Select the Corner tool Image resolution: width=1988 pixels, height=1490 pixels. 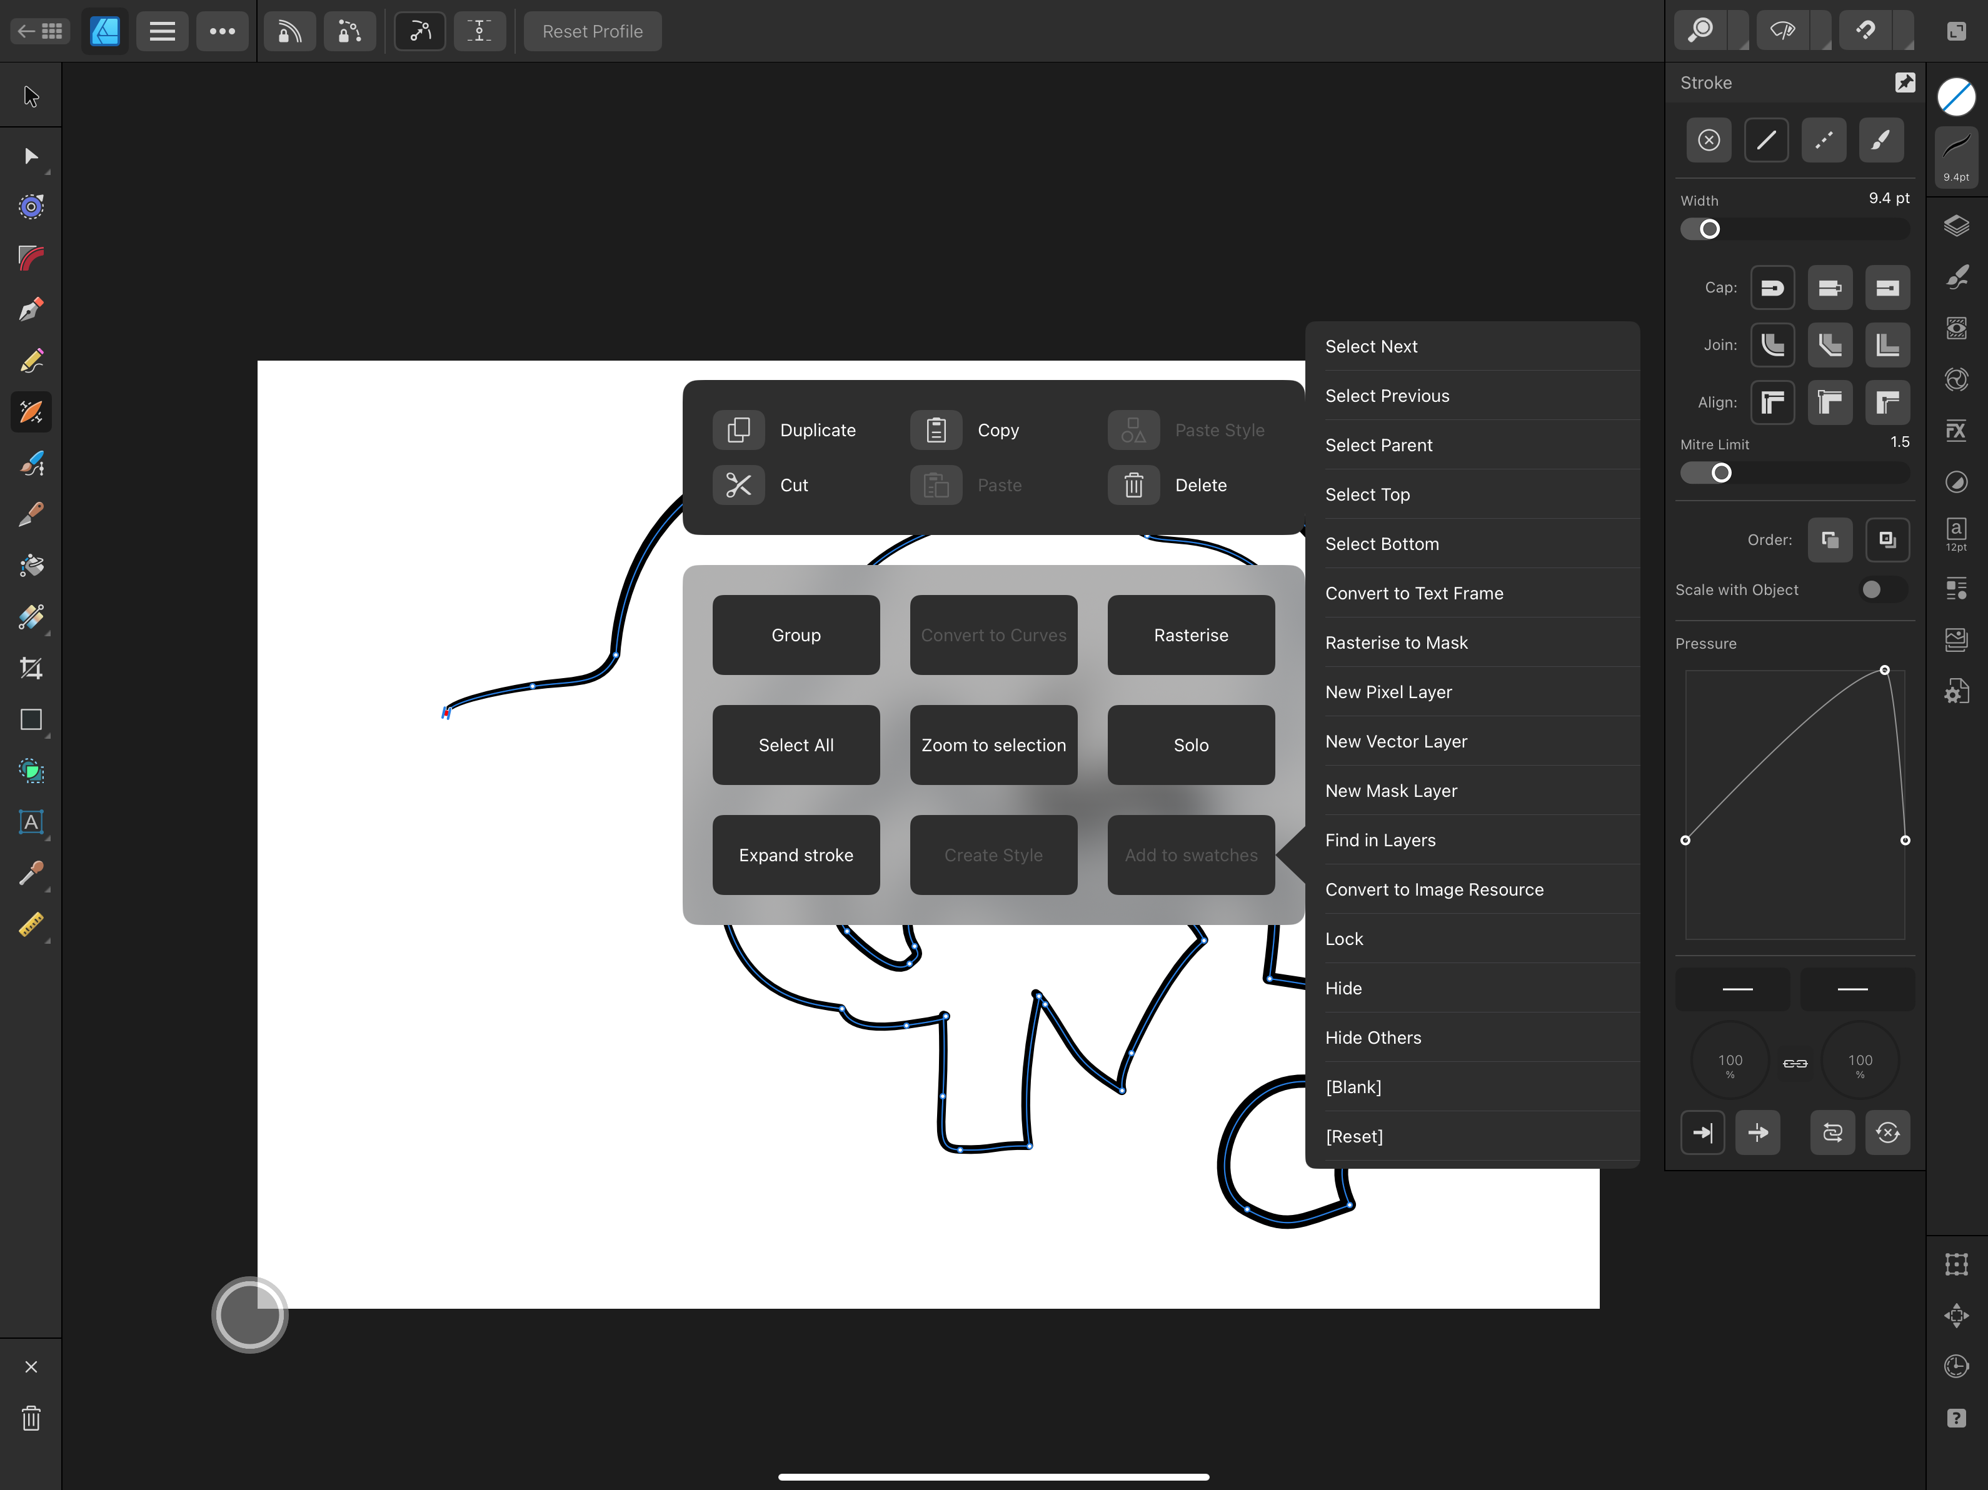pyautogui.click(x=31, y=259)
